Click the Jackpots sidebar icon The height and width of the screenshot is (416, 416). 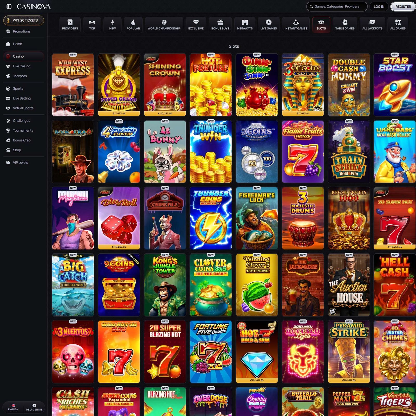click(8, 76)
